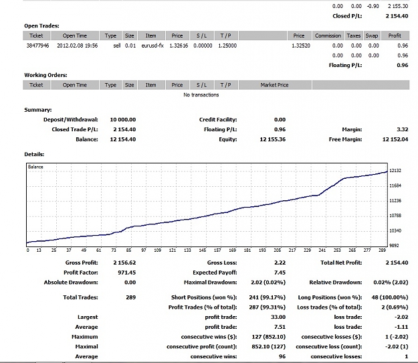Click Profit header in Open Trades
The image size is (418, 363).
click(395, 35)
